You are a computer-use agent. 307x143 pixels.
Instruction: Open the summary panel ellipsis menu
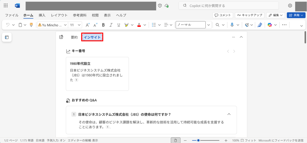coord(233,37)
